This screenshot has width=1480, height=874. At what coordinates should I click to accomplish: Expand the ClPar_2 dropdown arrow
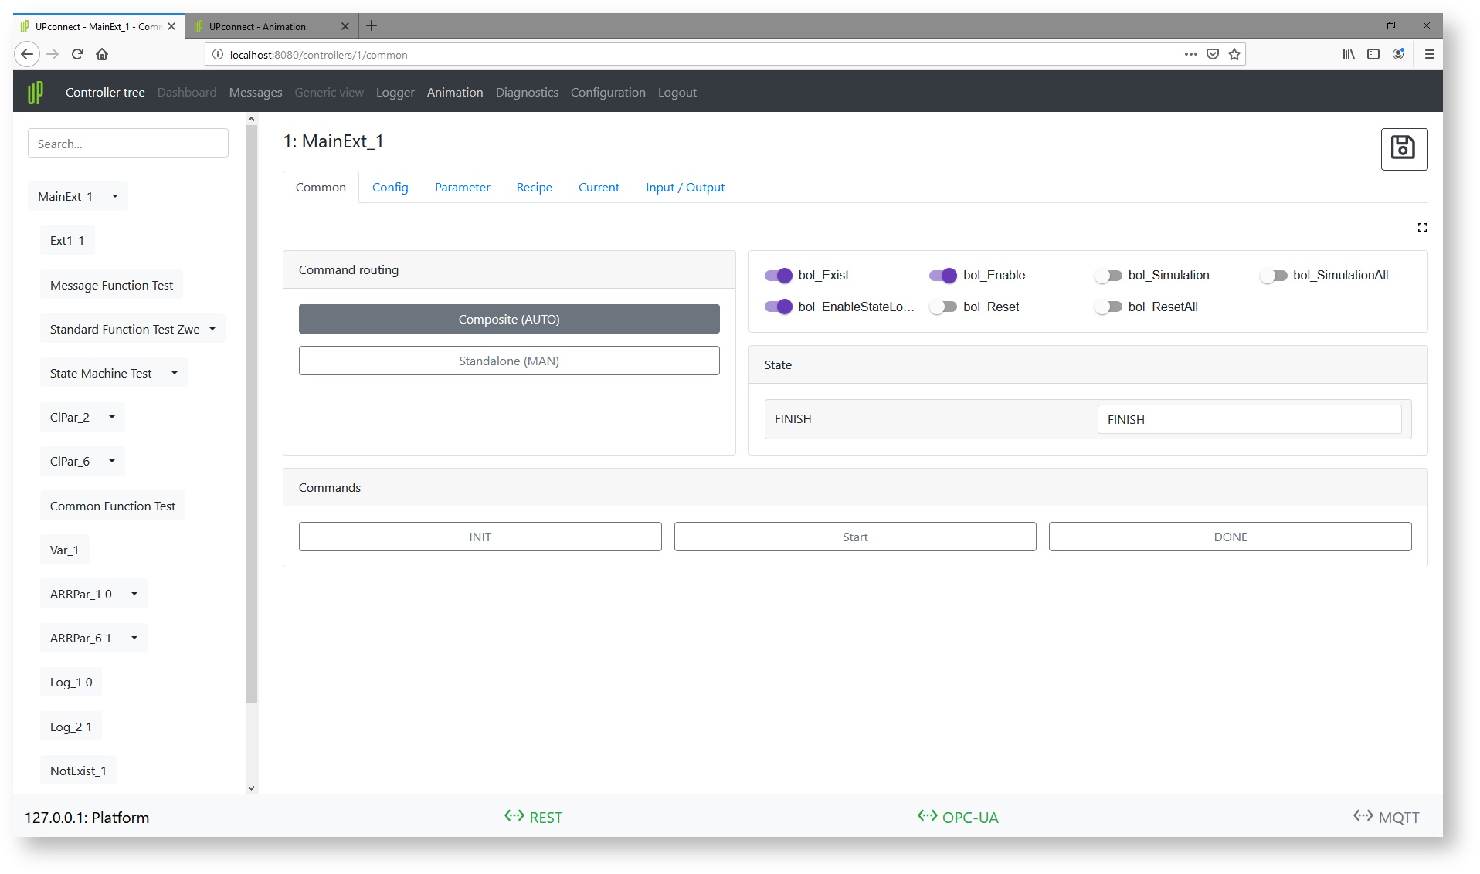[112, 418]
